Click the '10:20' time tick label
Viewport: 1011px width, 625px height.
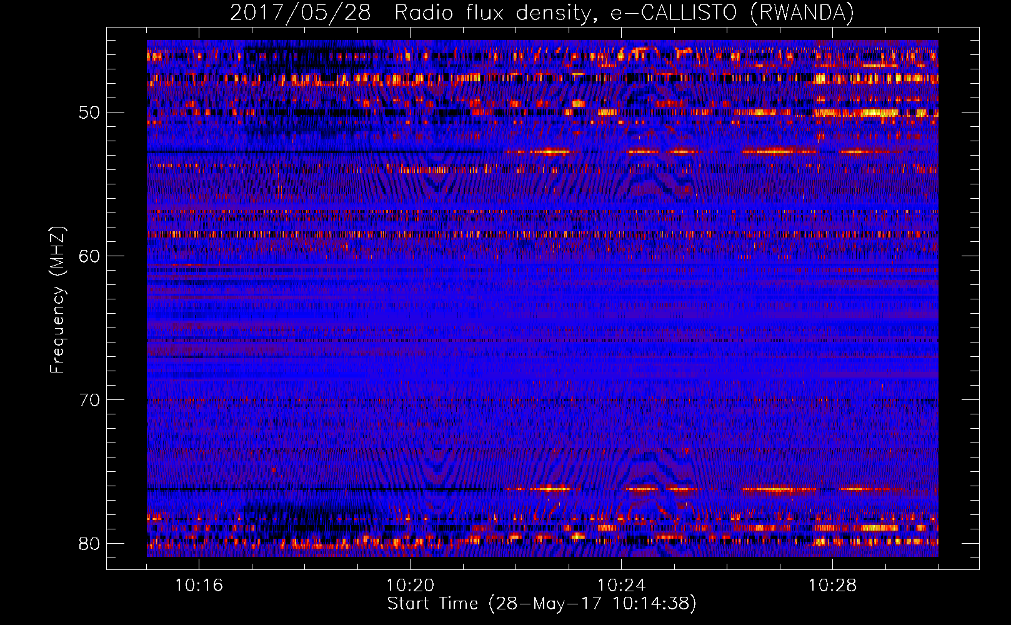click(x=410, y=586)
